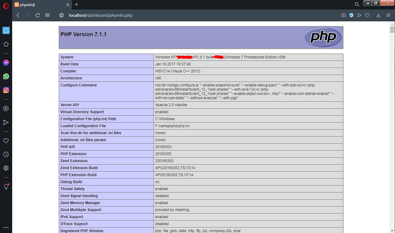
Task: Click the scrollbar up arrow
Action: point(392,24)
